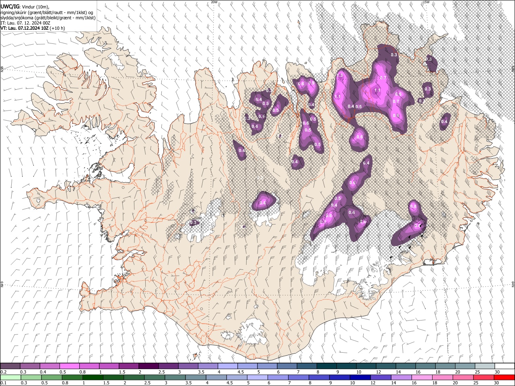The image size is (515, 386).
Task: Click the IT: Lau. 07. 12. 2024 00Z line
Action: tap(25, 23)
